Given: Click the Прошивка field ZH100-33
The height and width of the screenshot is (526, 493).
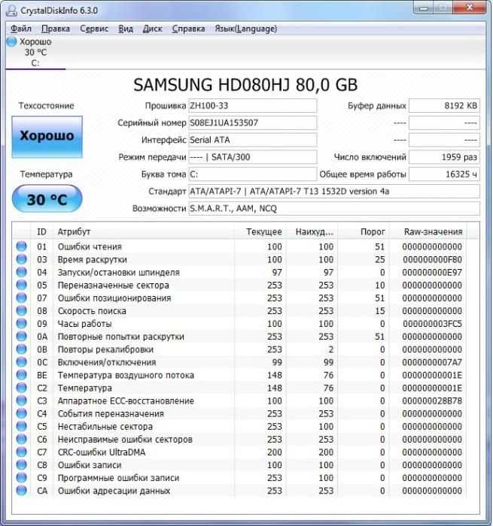Looking at the screenshot, I should click(x=253, y=106).
